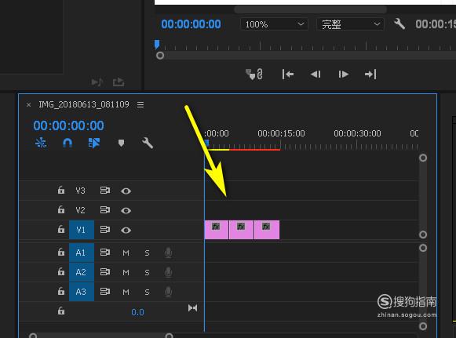
Task: Click the timeline wrench settings icon
Action: tap(148, 143)
